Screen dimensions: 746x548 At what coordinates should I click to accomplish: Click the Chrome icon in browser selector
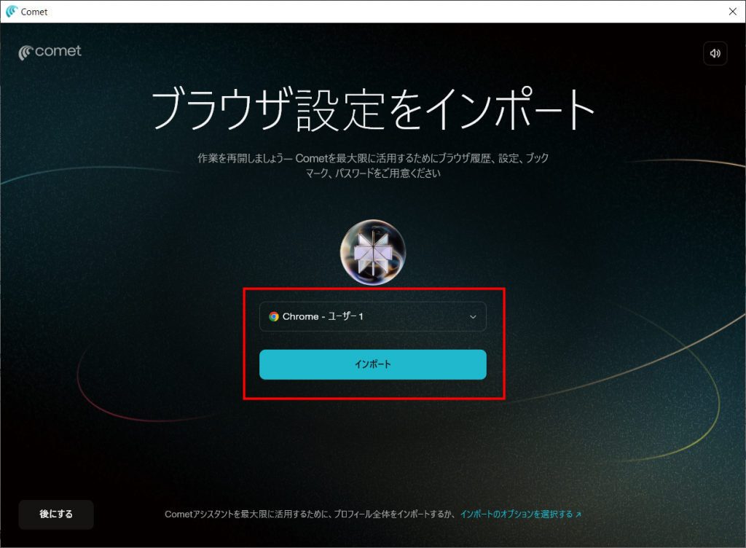click(x=274, y=317)
